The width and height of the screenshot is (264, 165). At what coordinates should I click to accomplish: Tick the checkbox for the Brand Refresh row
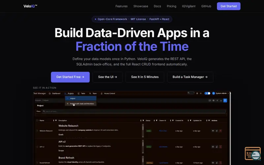point(37,163)
